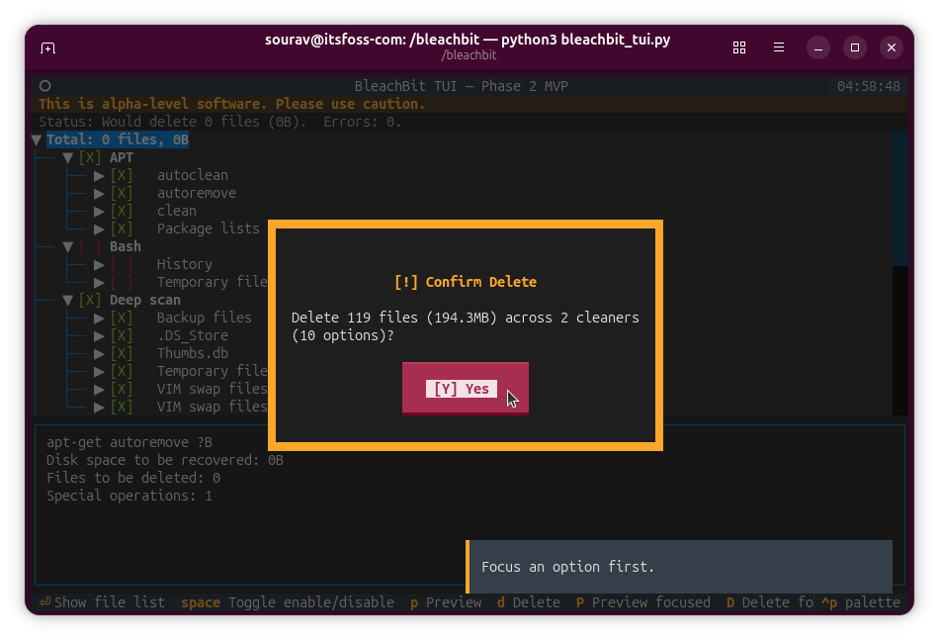
Task: Toggle the Backup files checkbox
Action: tap(122, 318)
